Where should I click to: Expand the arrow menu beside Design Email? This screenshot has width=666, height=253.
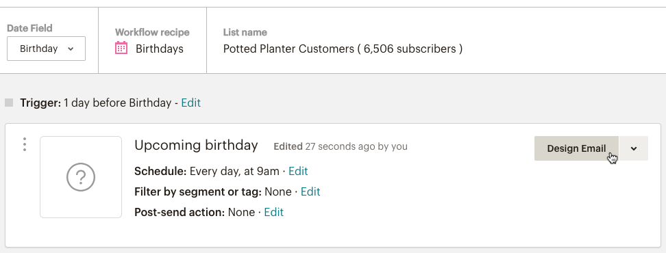634,148
